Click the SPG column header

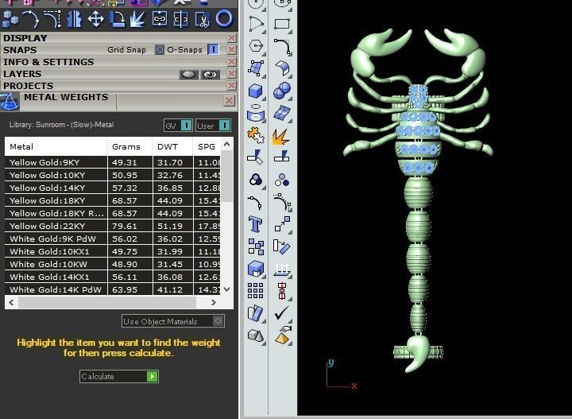click(207, 147)
